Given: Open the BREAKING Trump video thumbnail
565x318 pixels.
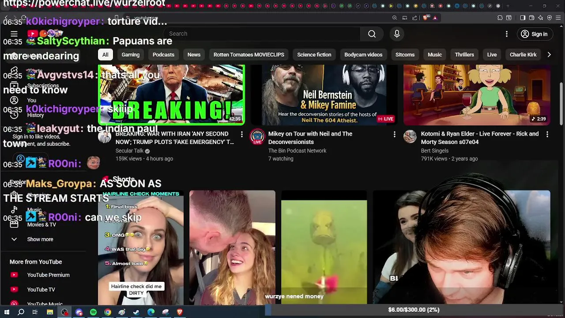Looking at the screenshot, I should click(171, 95).
